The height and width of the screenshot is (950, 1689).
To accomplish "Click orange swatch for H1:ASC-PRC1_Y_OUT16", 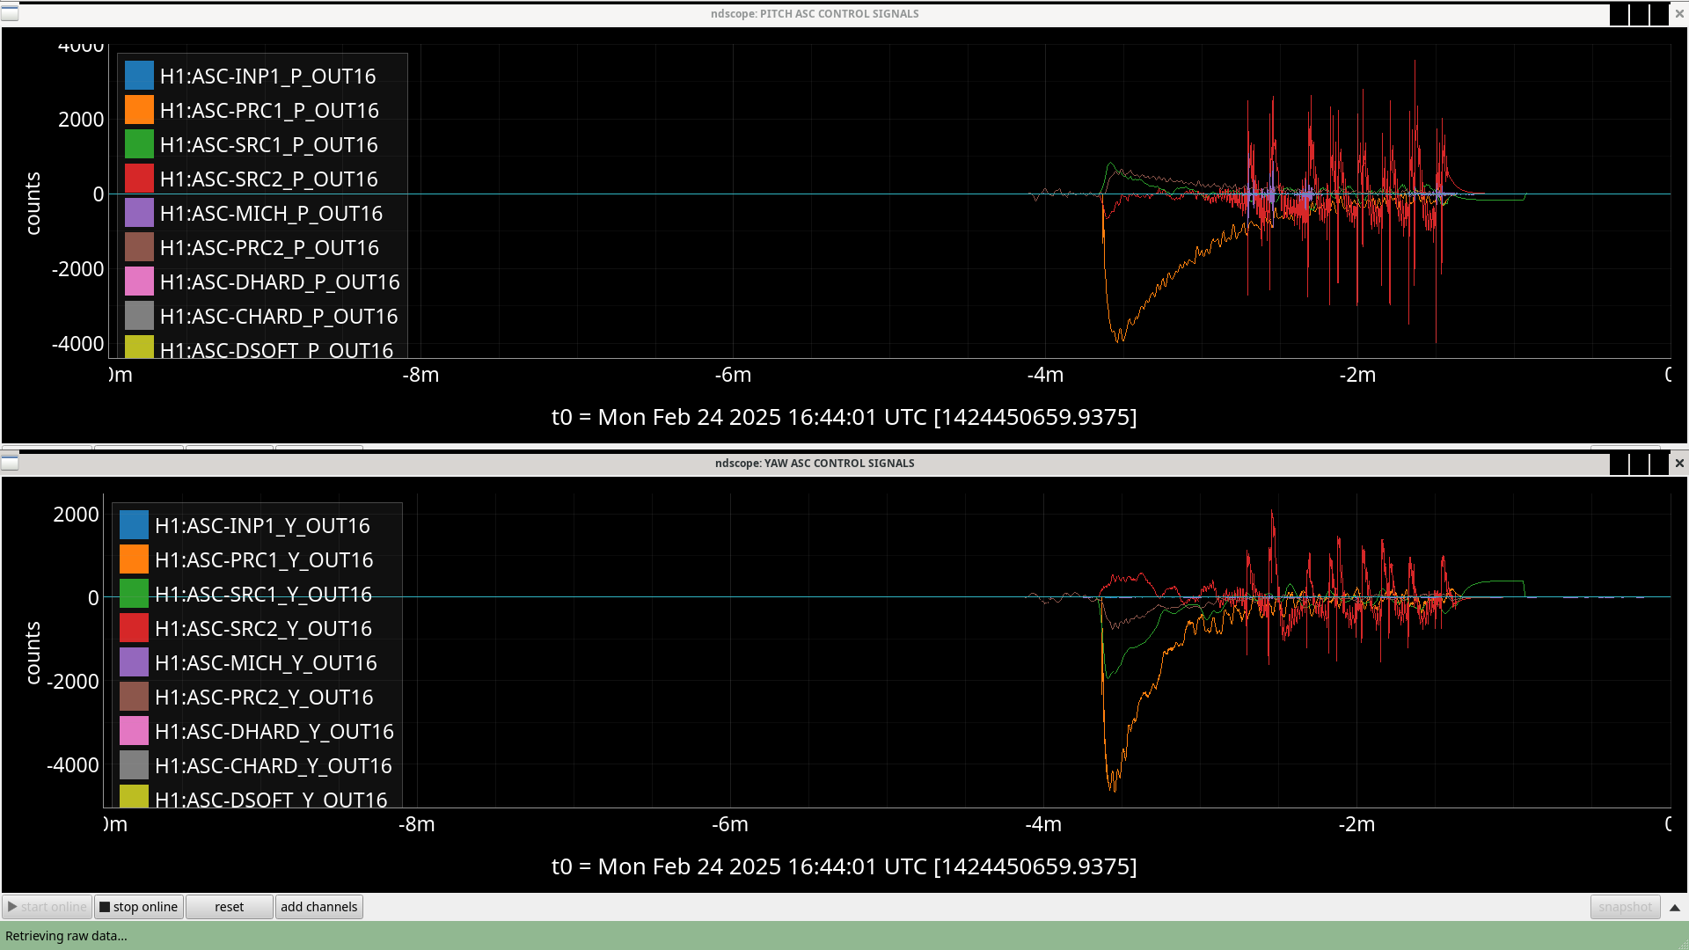I will coord(134,559).
